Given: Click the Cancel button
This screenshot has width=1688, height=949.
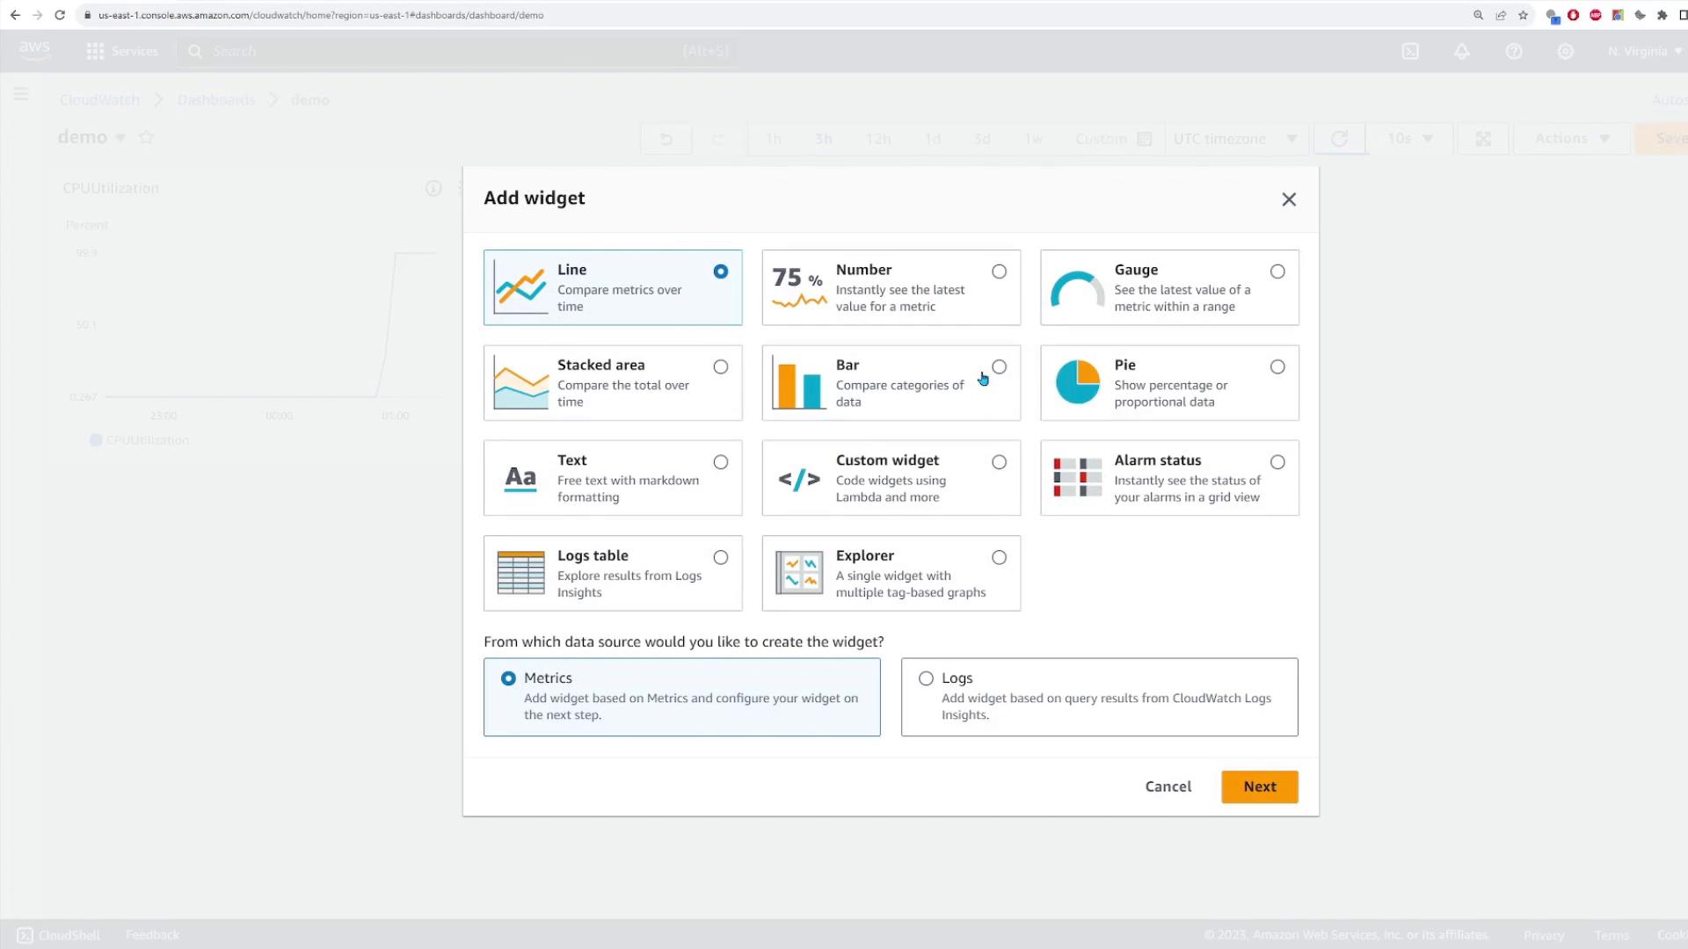Looking at the screenshot, I should click(1168, 786).
